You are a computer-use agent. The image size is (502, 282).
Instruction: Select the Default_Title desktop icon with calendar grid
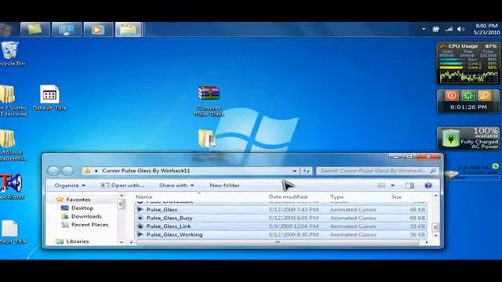(49, 98)
